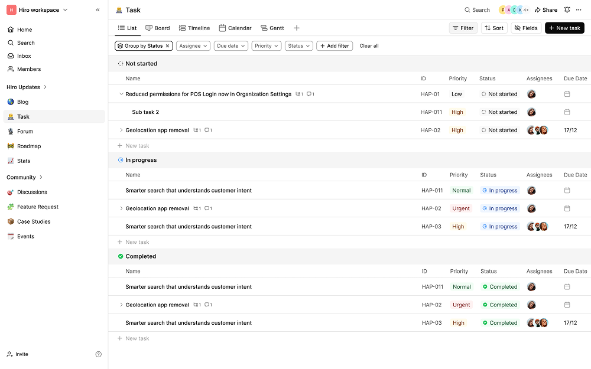This screenshot has height=369, width=591.
Task: Collapse the sidebar with double-chevron icon
Action: coord(98,10)
